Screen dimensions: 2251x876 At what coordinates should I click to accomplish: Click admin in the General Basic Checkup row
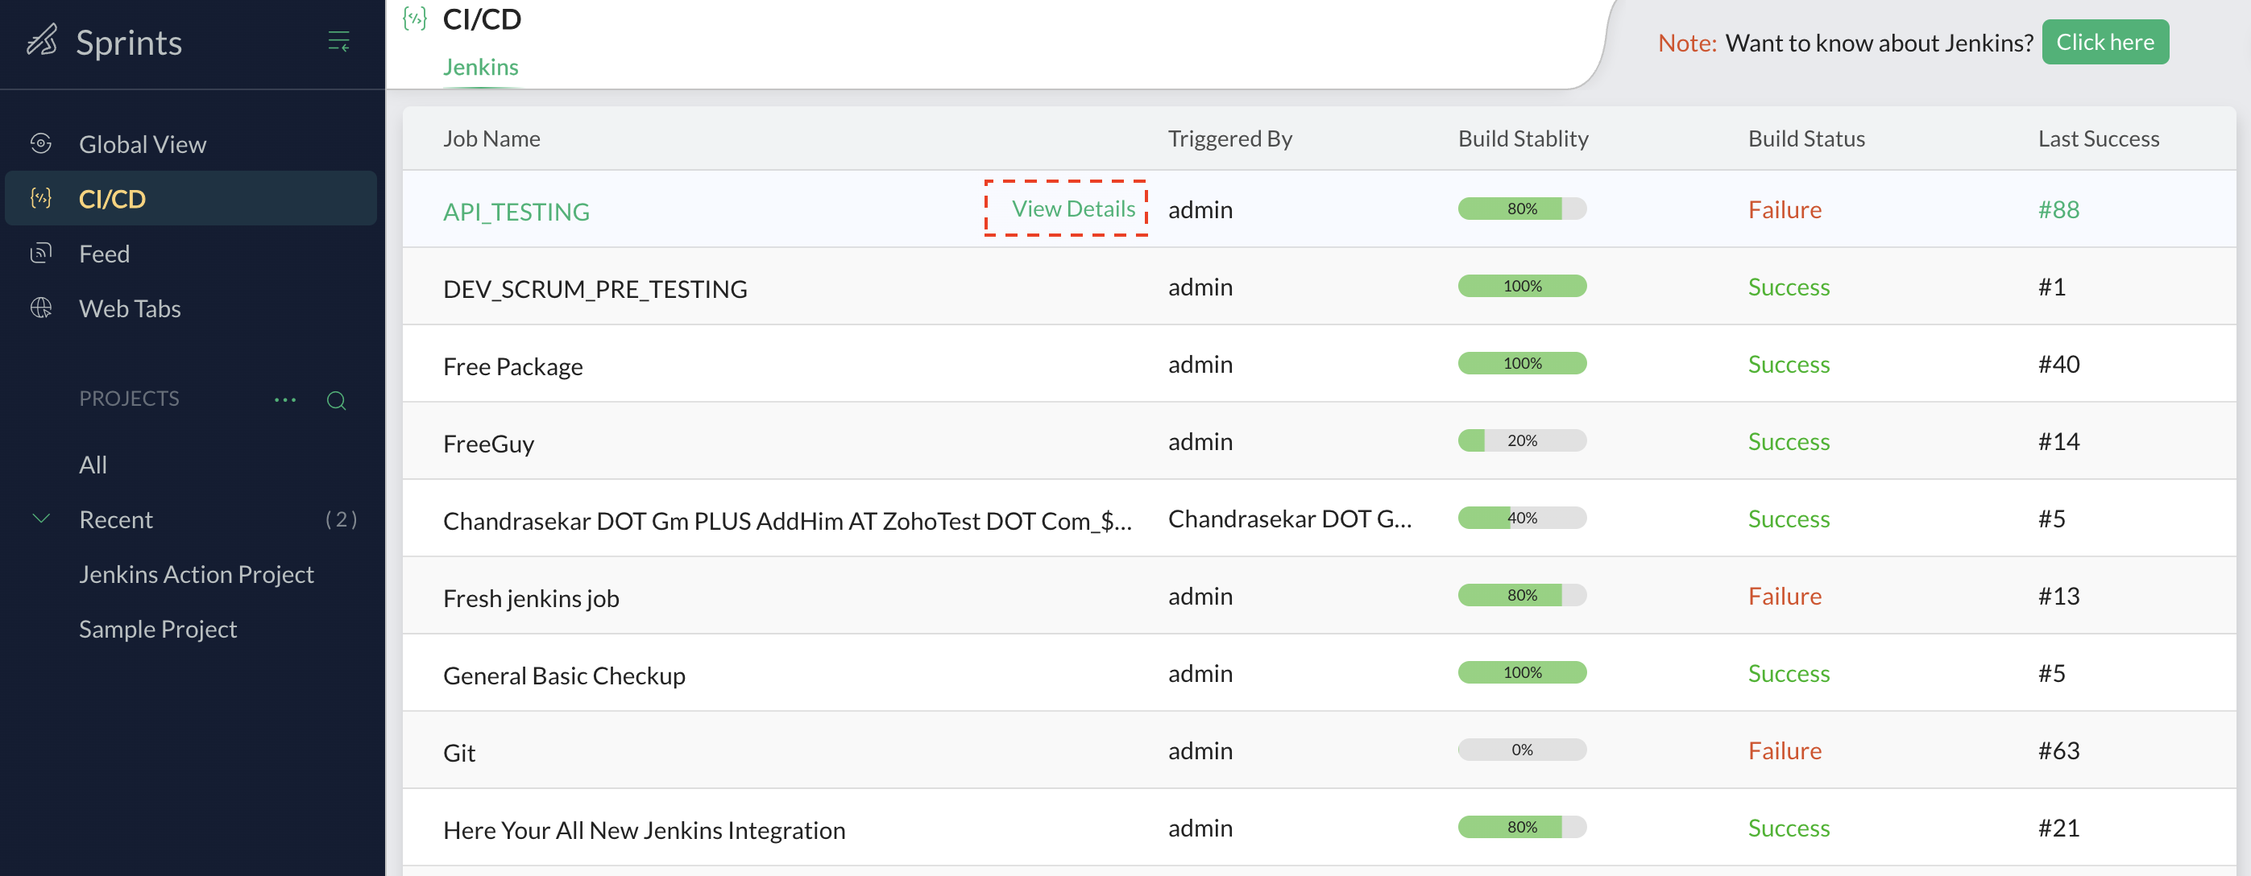pyautogui.click(x=1200, y=673)
